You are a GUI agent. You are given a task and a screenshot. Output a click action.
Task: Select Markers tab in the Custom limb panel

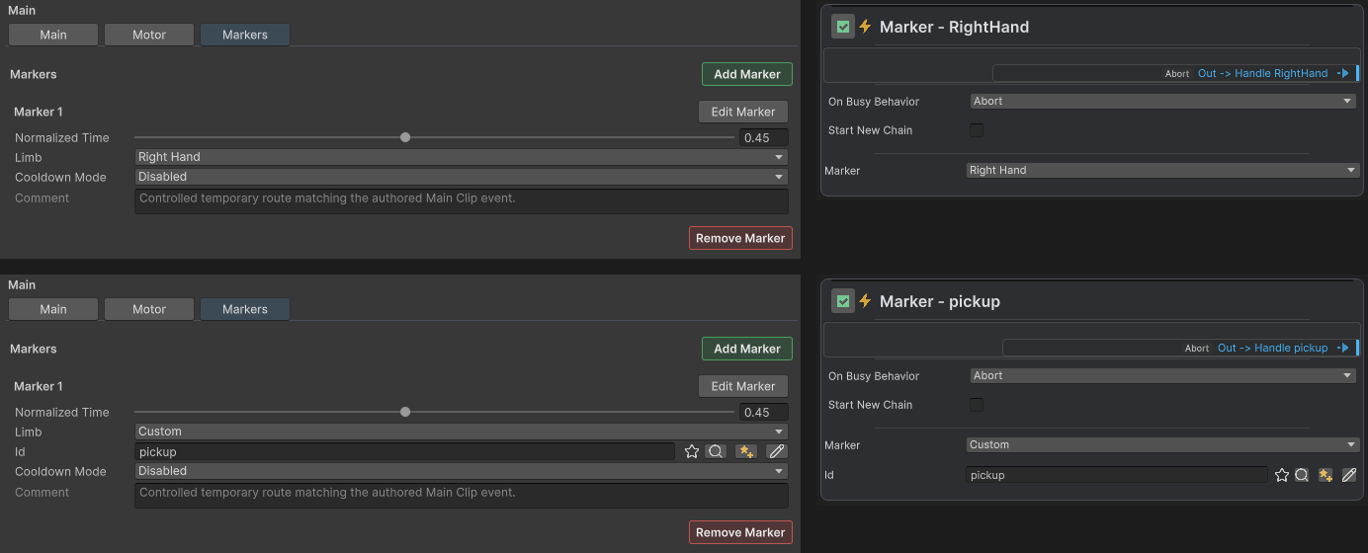[245, 309]
